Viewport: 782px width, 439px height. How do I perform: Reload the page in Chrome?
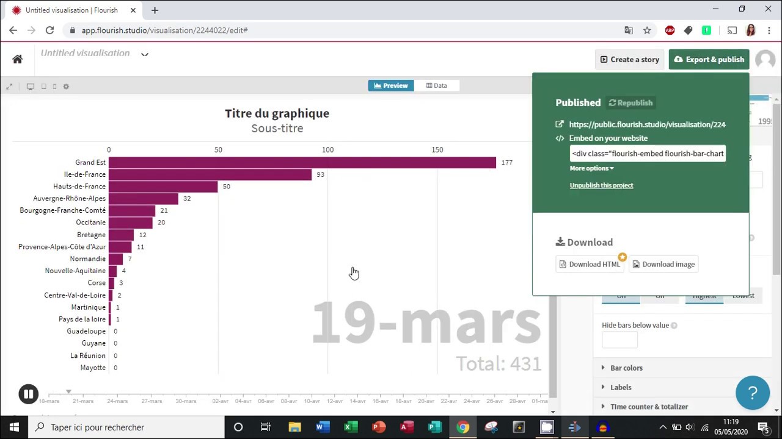click(49, 30)
